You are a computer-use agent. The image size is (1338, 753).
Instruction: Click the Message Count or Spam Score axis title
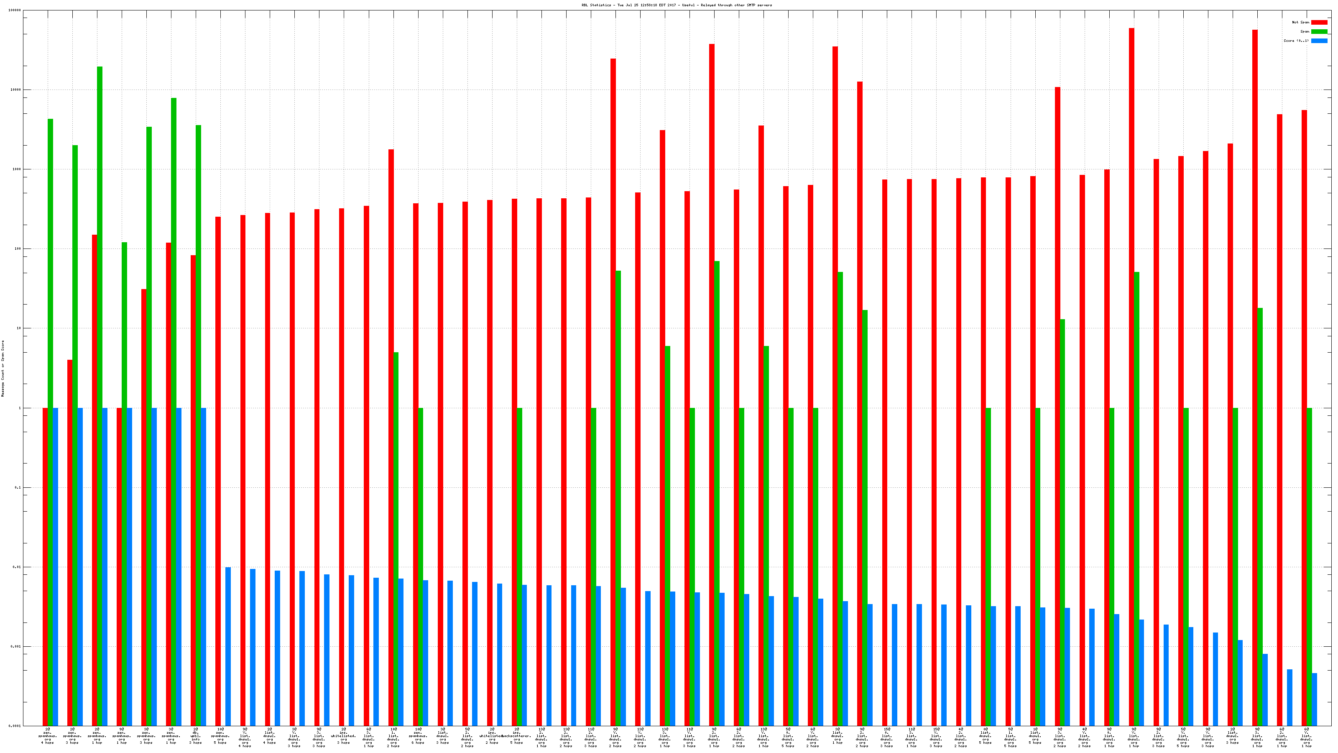[3, 369]
